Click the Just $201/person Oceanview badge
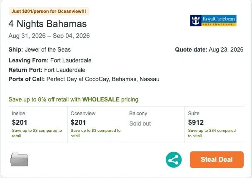This screenshot has width=252, height=178. (x=49, y=11)
